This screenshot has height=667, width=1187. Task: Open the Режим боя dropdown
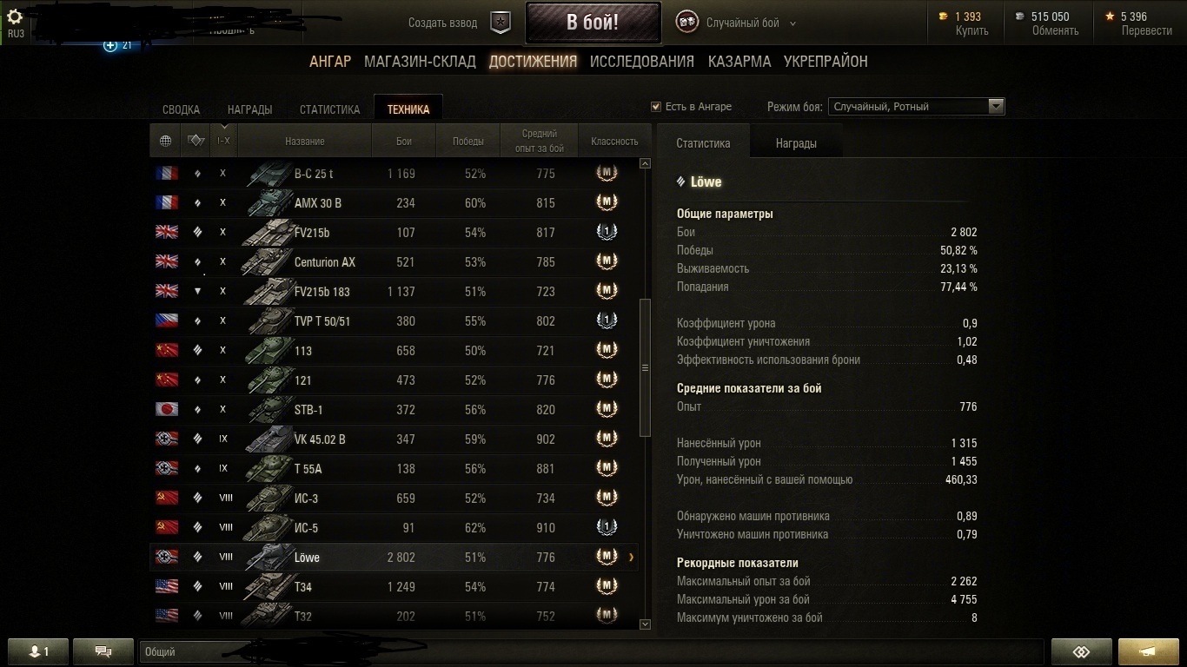pyautogui.click(x=917, y=107)
